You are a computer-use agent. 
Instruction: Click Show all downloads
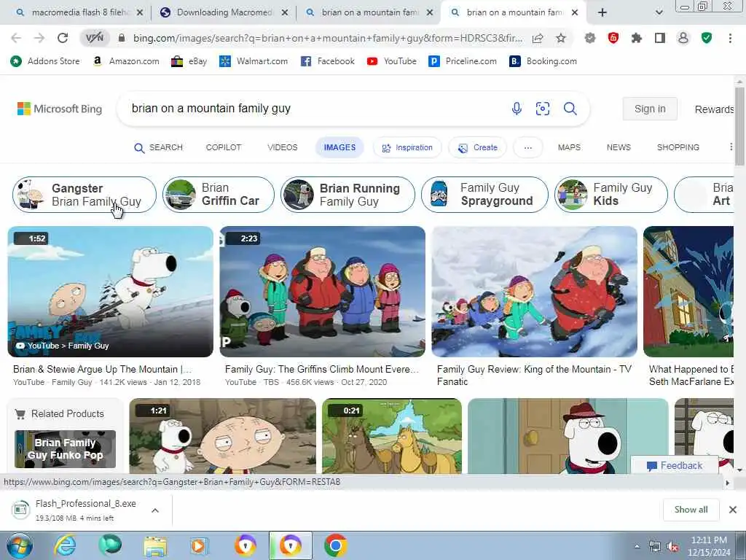tap(691, 510)
